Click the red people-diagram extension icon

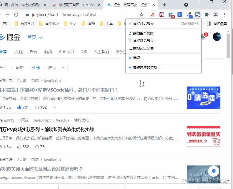[x=153, y=14]
